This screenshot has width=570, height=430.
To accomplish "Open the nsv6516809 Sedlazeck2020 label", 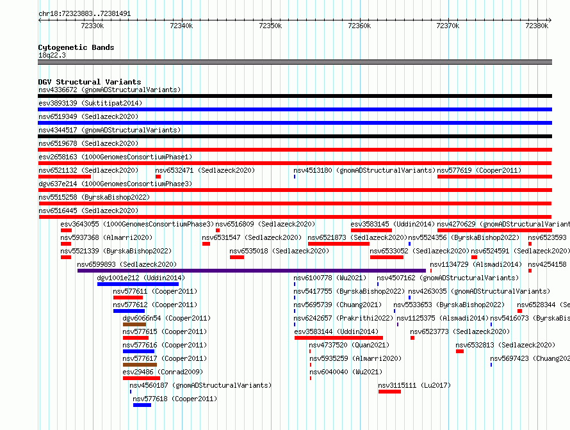I will click(265, 224).
